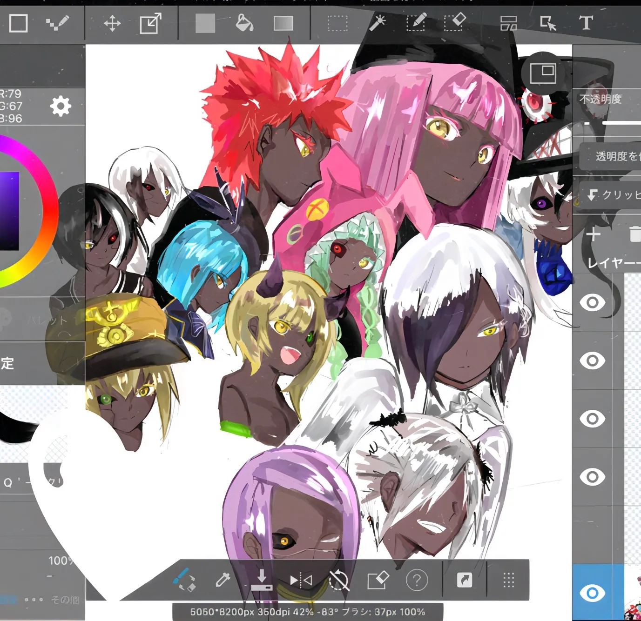Image resolution: width=641 pixels, height=621 pixels.
Task: Tap the brush 100% value
Action: [61, 561]
